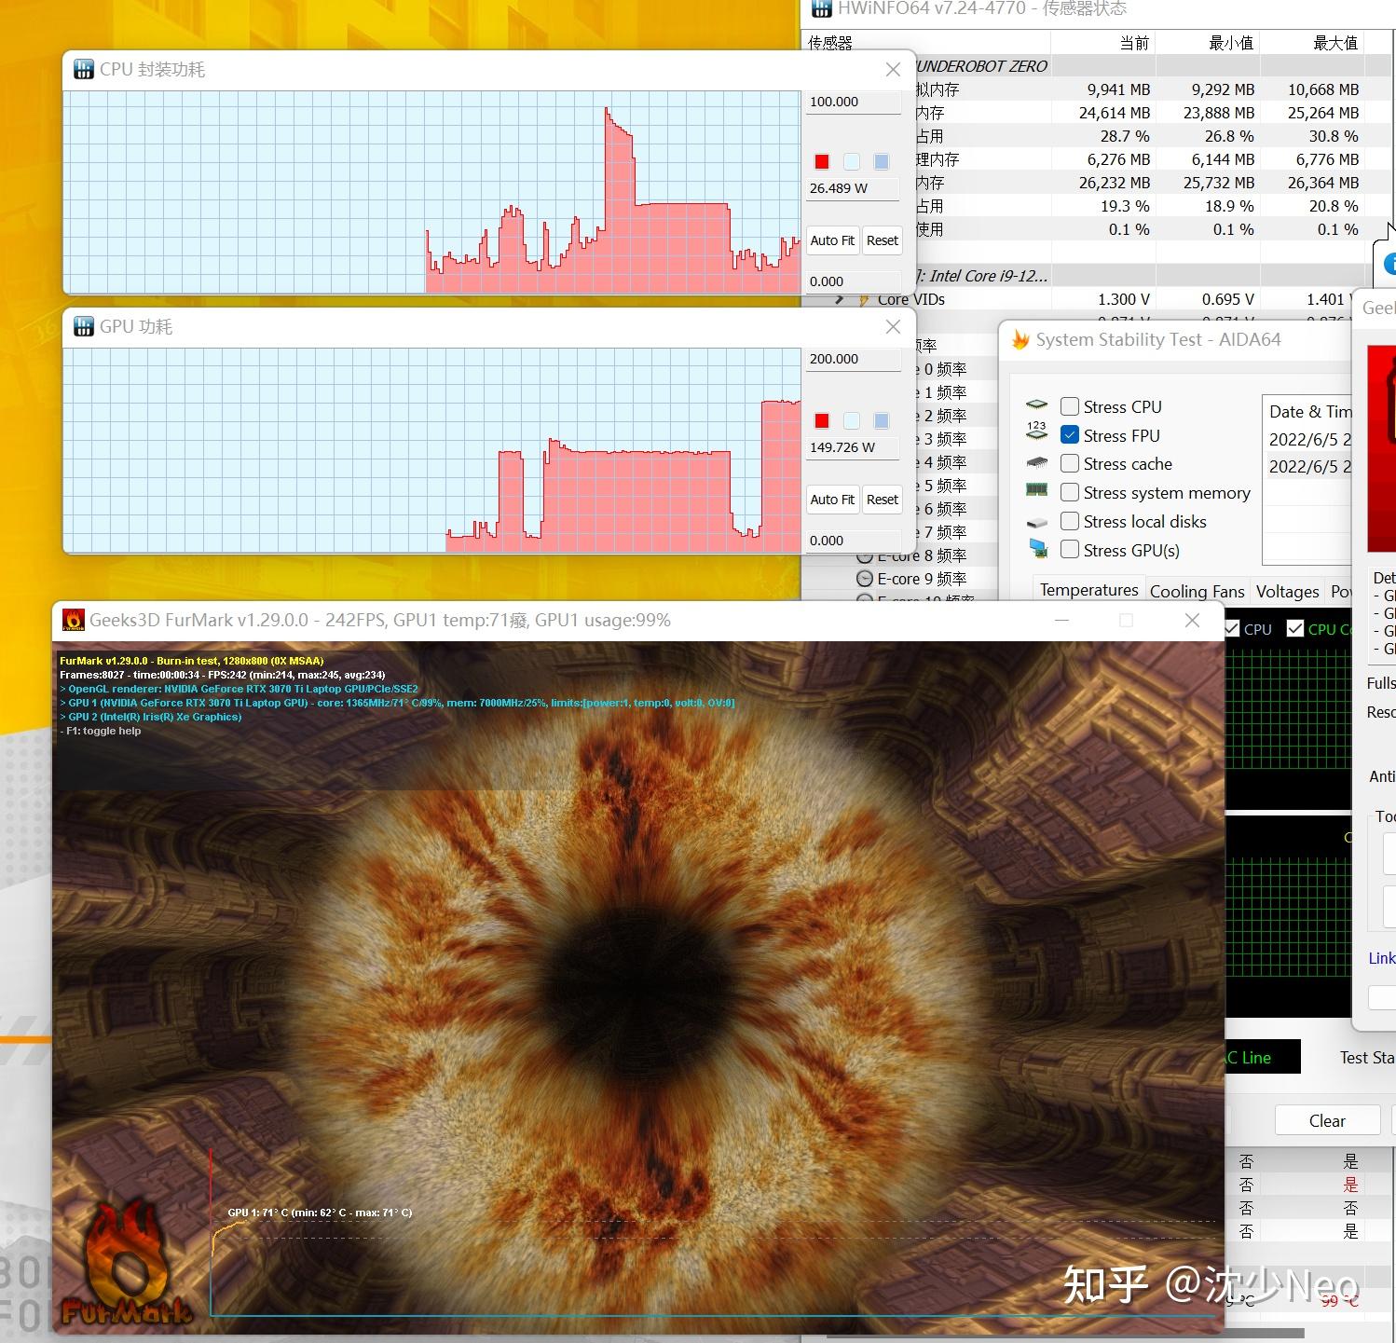Click the 当前 column header in HWiNFO64

tap(1103, 43)
